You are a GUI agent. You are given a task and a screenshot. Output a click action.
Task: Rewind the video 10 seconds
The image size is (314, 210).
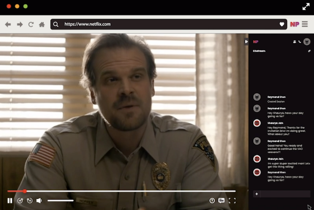pos(20,201)
